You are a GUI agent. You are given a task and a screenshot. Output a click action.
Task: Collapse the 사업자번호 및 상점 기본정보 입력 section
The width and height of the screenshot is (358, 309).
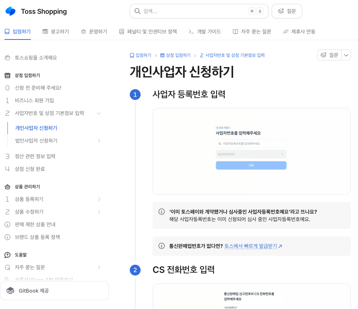(x=99, y=113)
